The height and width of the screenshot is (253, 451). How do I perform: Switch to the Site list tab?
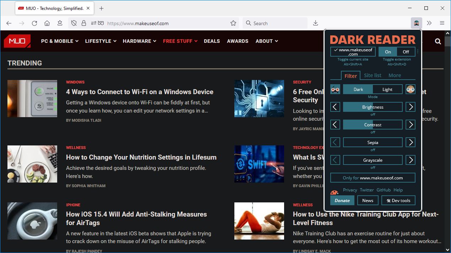[x=373, y=75]
